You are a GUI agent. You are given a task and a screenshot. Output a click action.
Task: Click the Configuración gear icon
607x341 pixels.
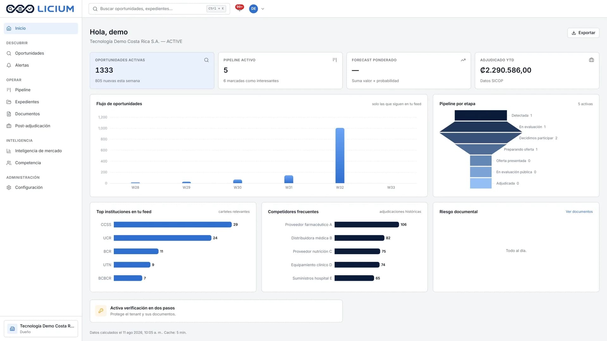pyautogui.click(x=9, y=188)
